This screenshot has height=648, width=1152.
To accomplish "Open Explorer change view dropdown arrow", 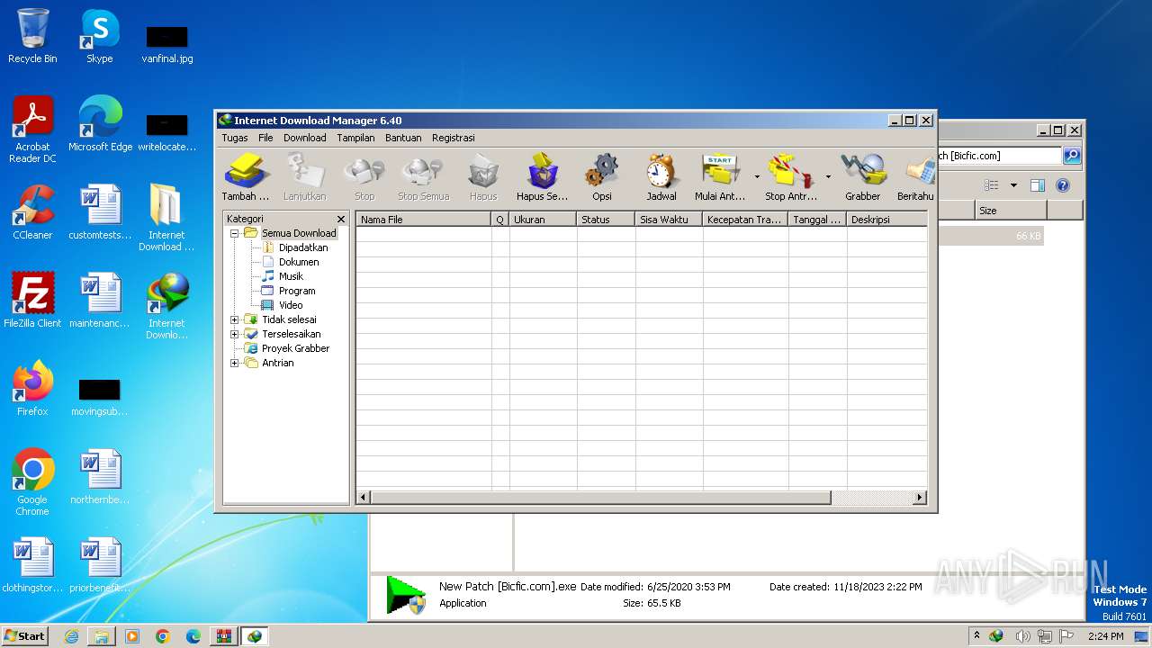I will [x=1013, y=185].
